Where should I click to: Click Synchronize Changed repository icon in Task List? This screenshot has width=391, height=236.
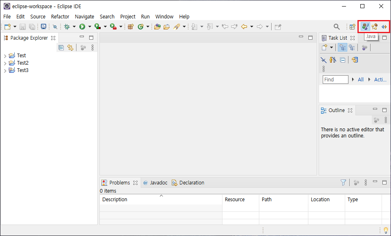[x=355, y=60]
